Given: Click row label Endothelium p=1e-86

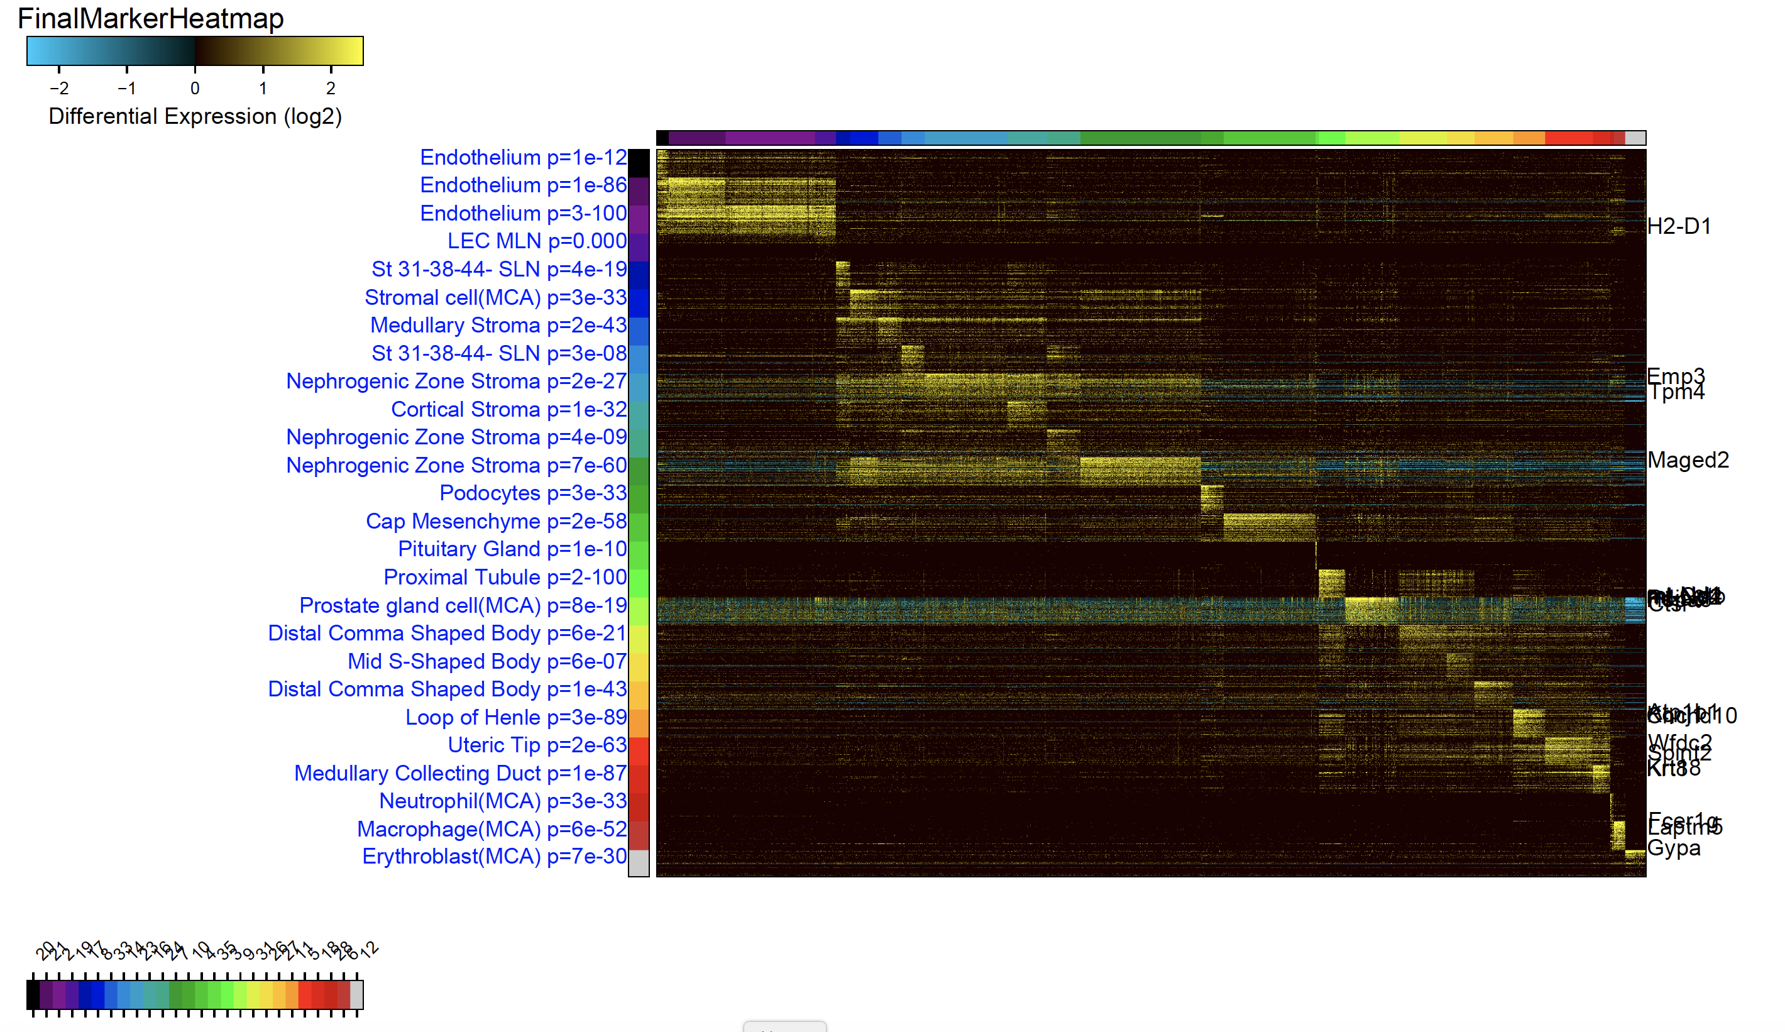Looking at the screenshot, I should coord(523,185).
